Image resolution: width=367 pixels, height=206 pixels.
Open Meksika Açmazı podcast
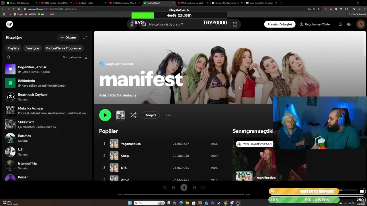47,110
